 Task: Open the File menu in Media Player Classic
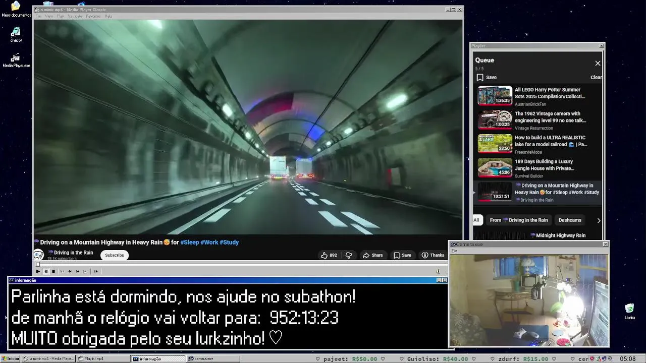coord(38,16)
